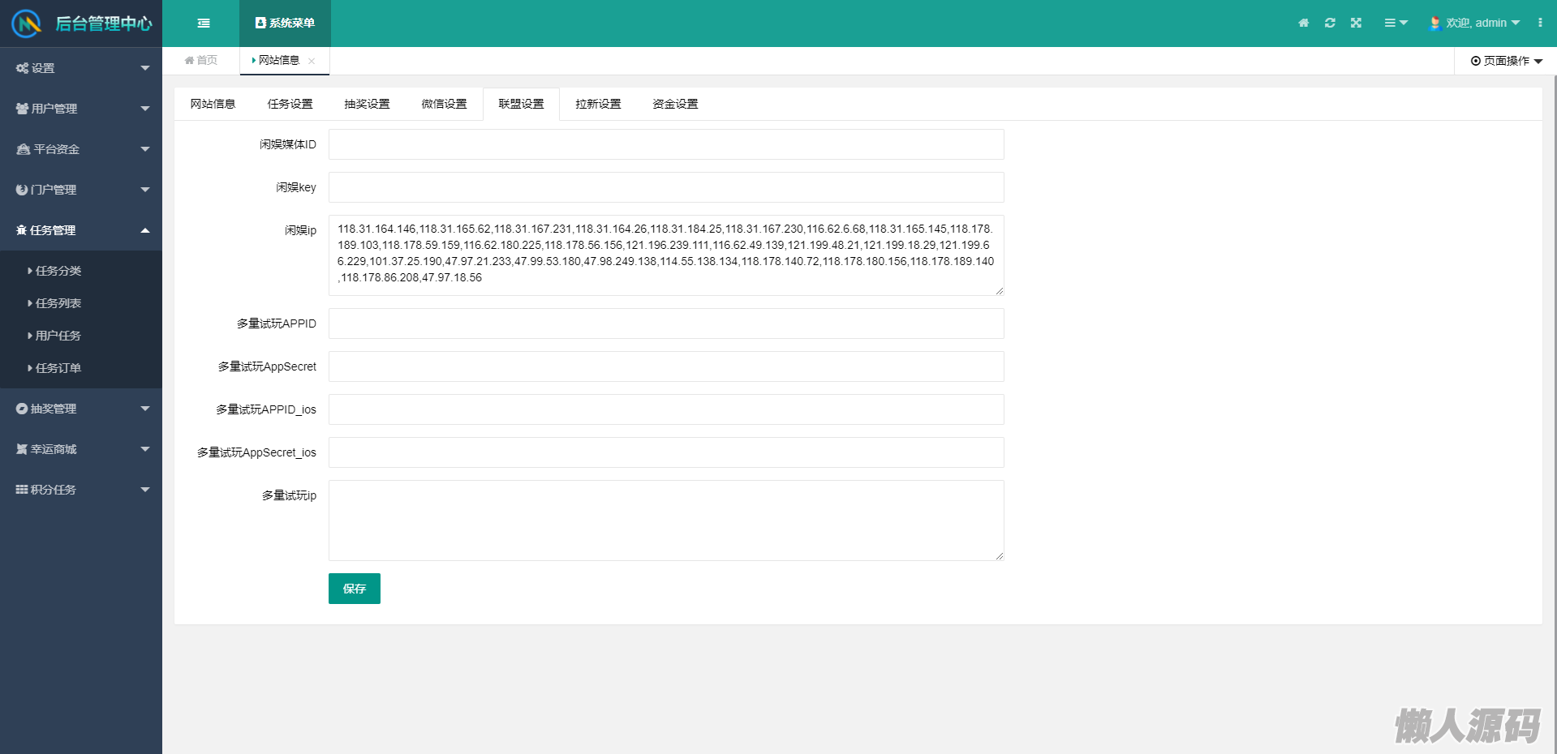The width and height of the screenshot is (1557, 754).
Task: Close the 网站信息 page tab
Action: click(x=312, y=61)
